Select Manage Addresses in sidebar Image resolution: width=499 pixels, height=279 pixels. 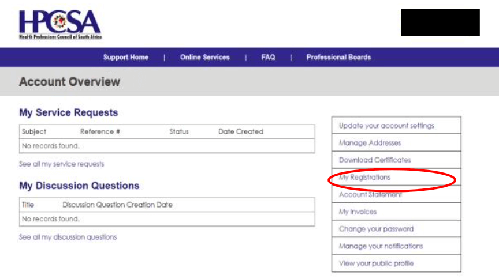pyautogui.click(x=370, y=143)
